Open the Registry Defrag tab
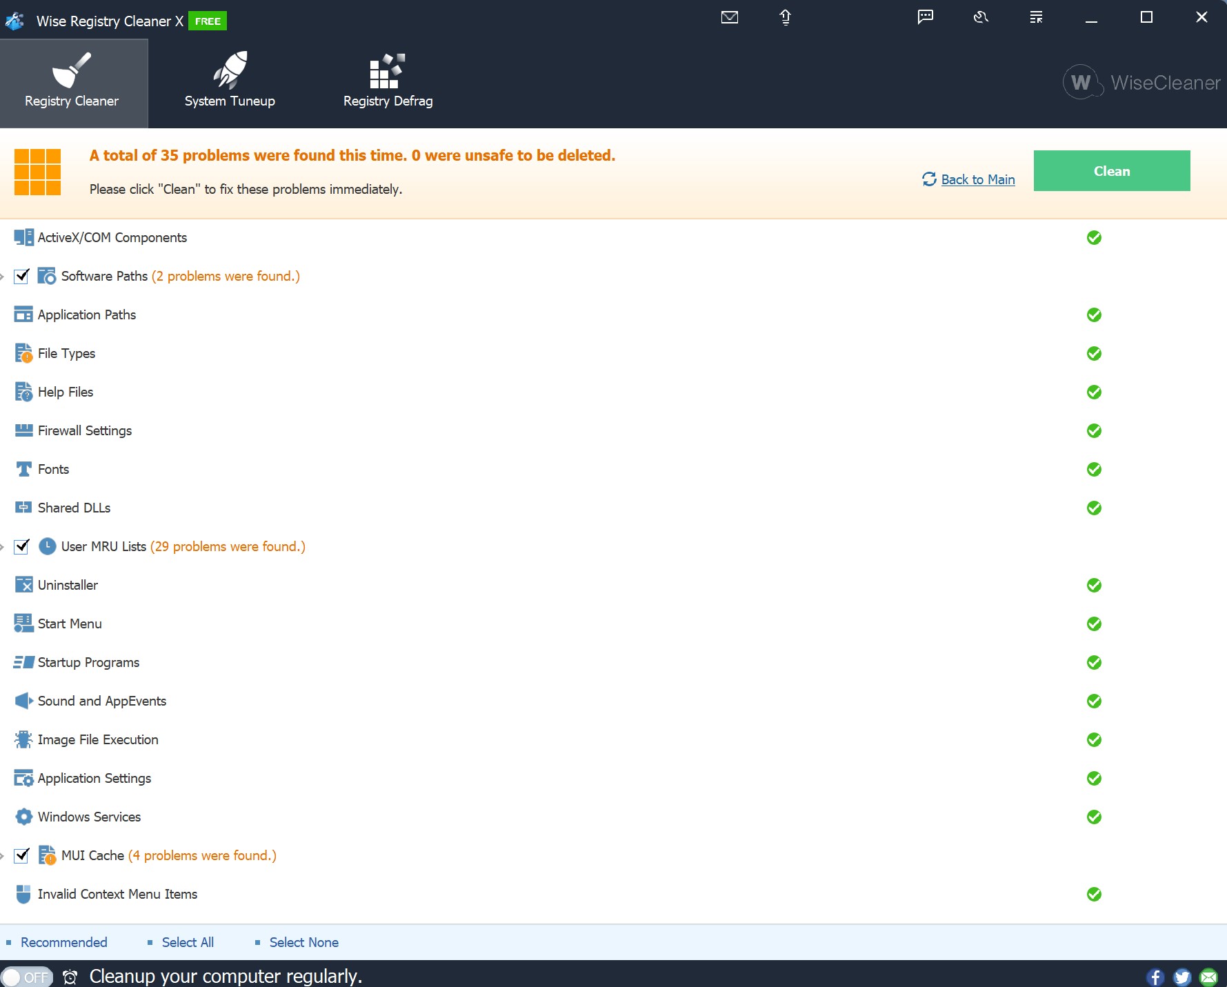Image resolution: width=1227 pixels, height=987 pixels. (x=388, y=83)
